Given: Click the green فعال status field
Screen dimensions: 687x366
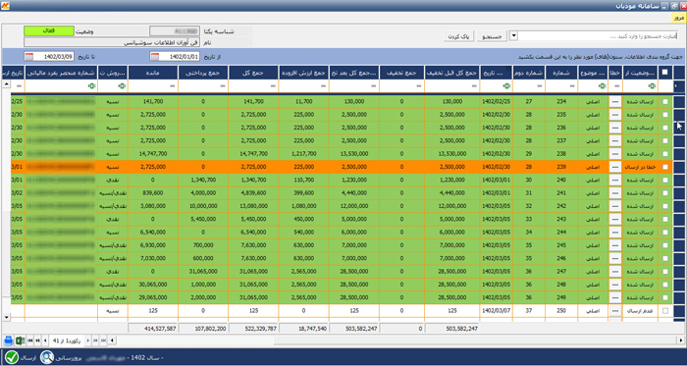Looking at the screenshot, I should point(49,31).
